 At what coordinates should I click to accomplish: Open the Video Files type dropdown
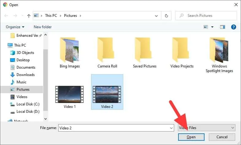pyautogui.click(x=207, y=128)
